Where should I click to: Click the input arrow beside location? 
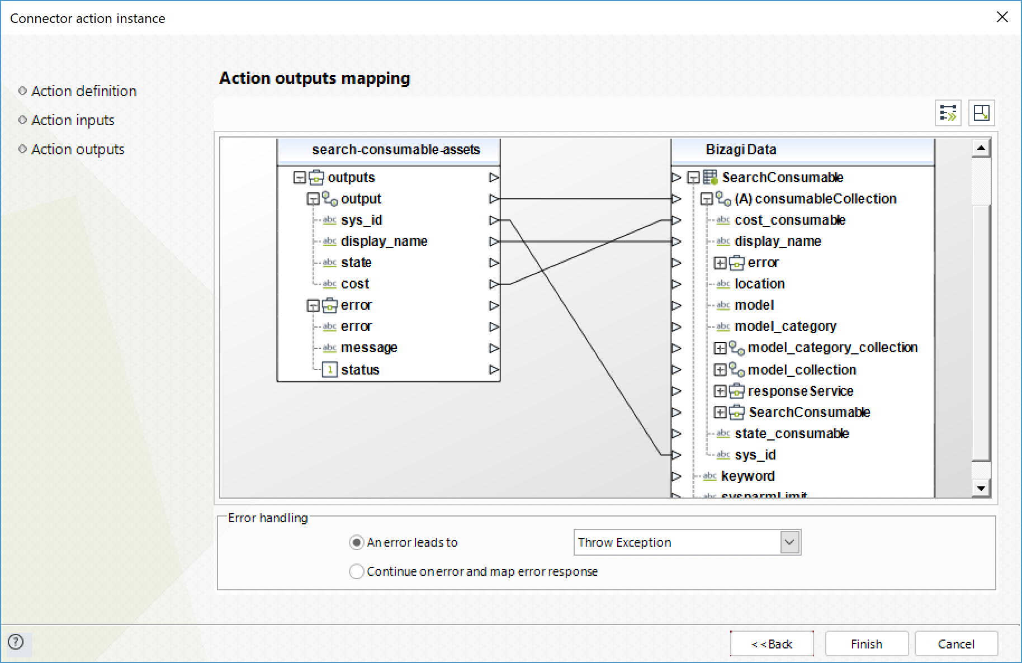[x=676, y=284]
